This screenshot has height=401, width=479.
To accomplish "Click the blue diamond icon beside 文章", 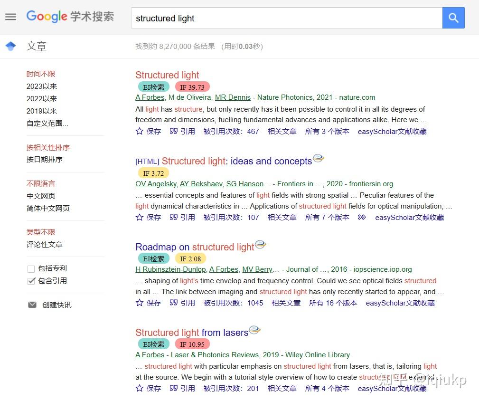I will (x=10, y=46).
